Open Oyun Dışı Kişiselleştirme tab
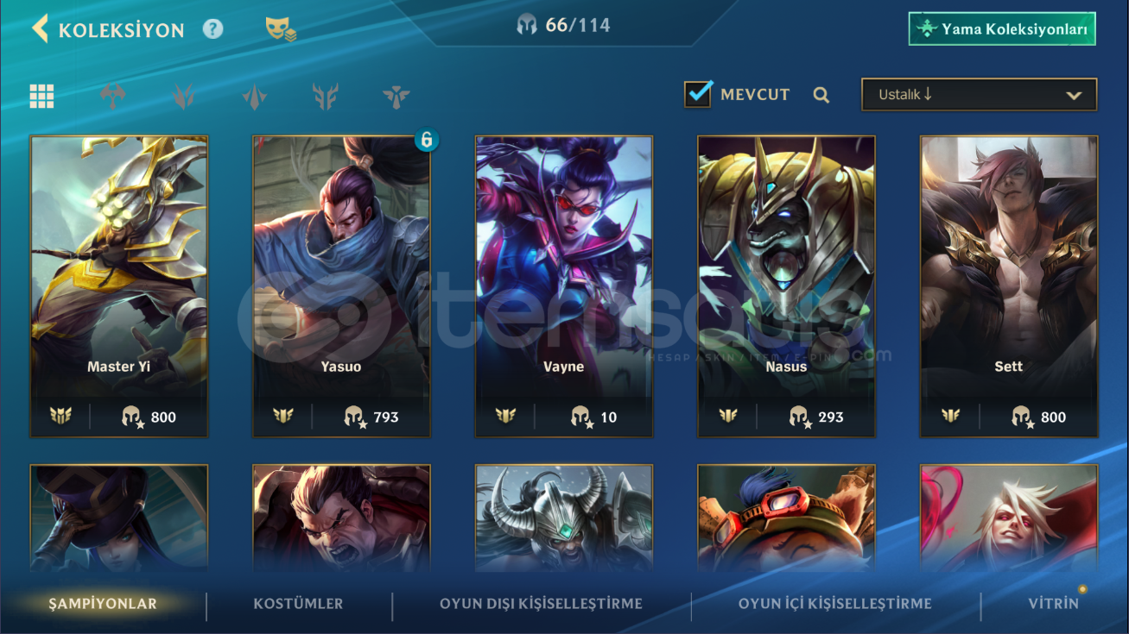The height and width of the screenshot is (634, 1129). click(541, 604)
